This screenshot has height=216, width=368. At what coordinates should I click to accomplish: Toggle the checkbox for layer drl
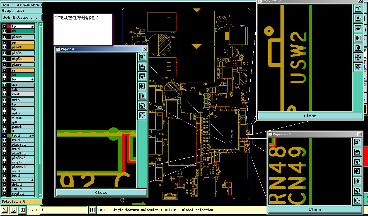pos(4,85)
